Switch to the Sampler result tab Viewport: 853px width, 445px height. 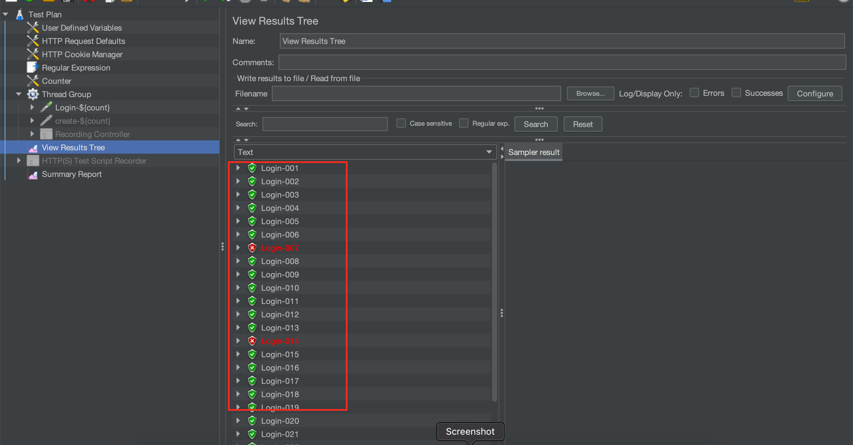pos(533,152)
